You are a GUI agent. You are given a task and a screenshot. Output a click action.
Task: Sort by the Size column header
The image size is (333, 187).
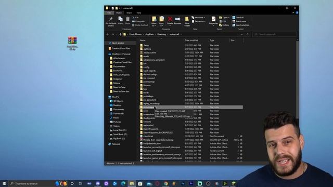pos(236,41)
